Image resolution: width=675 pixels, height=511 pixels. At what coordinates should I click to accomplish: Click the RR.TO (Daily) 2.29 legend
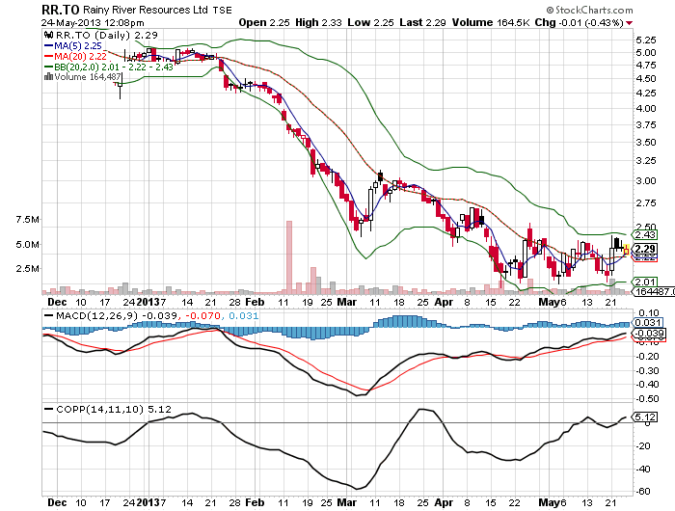(106, 35)
